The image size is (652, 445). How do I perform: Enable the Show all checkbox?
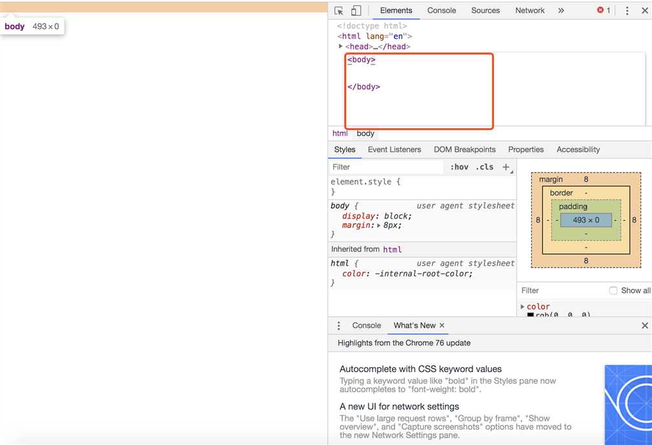613,290
